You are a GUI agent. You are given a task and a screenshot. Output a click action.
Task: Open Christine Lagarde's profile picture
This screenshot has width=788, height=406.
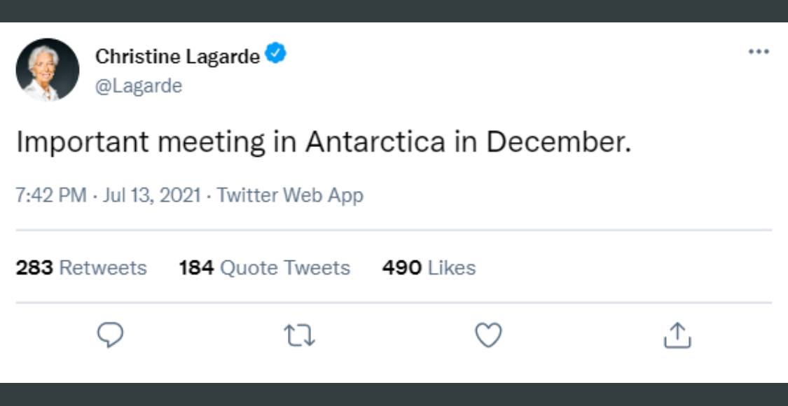pyautogui.click(x=47, y=70)
